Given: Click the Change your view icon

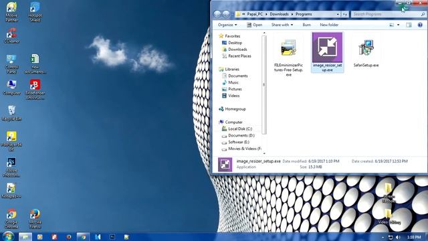Looking at the screenshot, I should pos(392,25).
